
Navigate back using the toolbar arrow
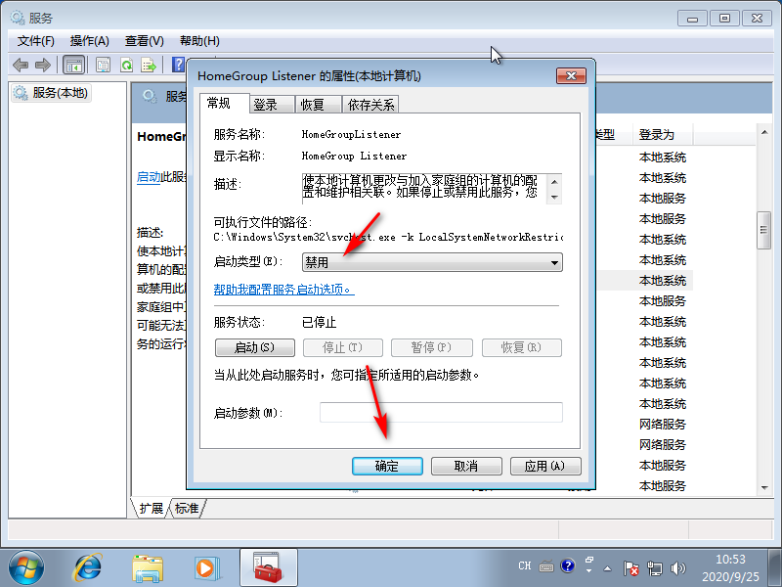coord(20,65)
